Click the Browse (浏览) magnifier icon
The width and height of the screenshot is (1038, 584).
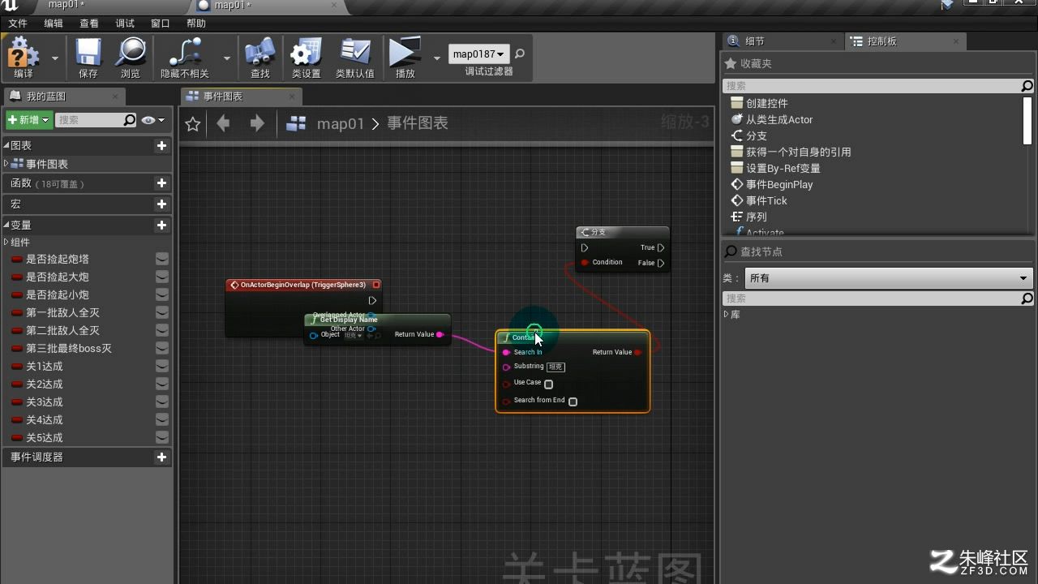click(x=131, y=54)
